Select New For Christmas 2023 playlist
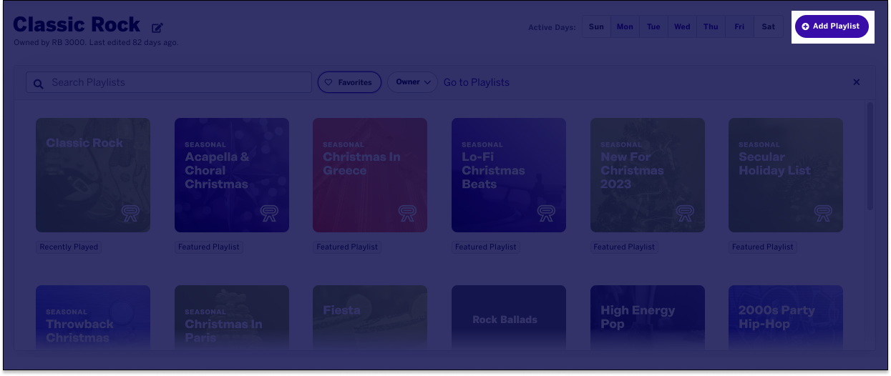 (648, 175)
